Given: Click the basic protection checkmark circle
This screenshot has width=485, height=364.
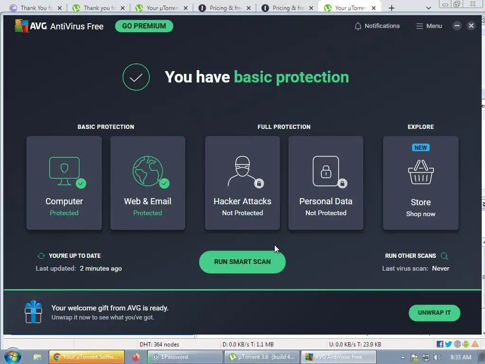Looking at the screenshot, I should point(136,77).
